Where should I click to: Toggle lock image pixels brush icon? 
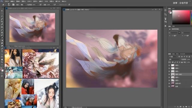[175, 62]
